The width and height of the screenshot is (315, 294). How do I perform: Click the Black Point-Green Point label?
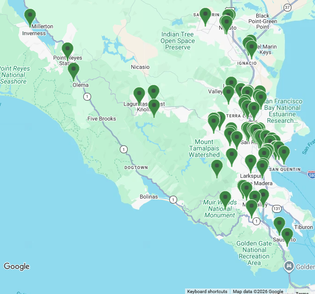(x=263, y=21)
